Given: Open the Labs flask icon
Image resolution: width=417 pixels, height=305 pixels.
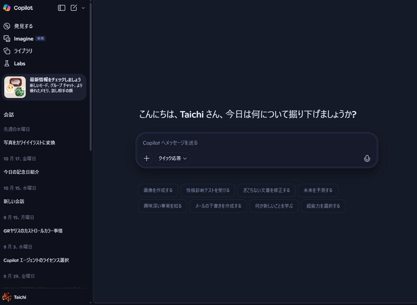Looking at the screenshot, I should [x=7, y=63].
